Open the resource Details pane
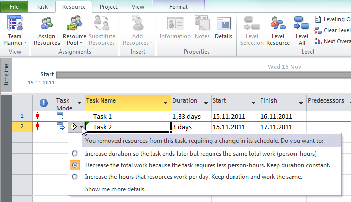The image size is (351, 202). [x=223, y=30]
